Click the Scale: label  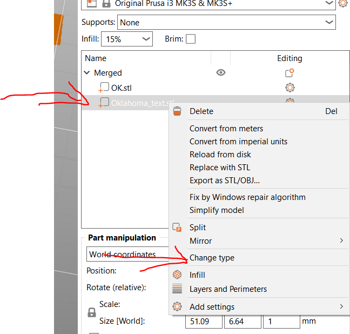coord(110,304)
